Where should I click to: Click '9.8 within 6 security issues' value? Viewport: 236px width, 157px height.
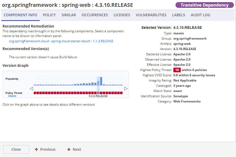[x=194, y=75]
